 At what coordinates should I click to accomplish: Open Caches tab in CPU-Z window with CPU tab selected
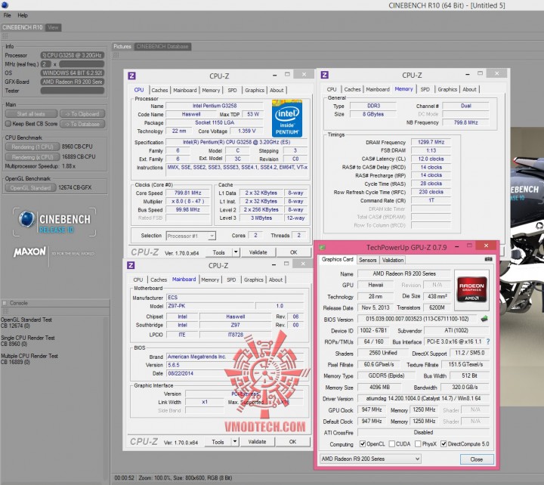[x=159, y=90]
